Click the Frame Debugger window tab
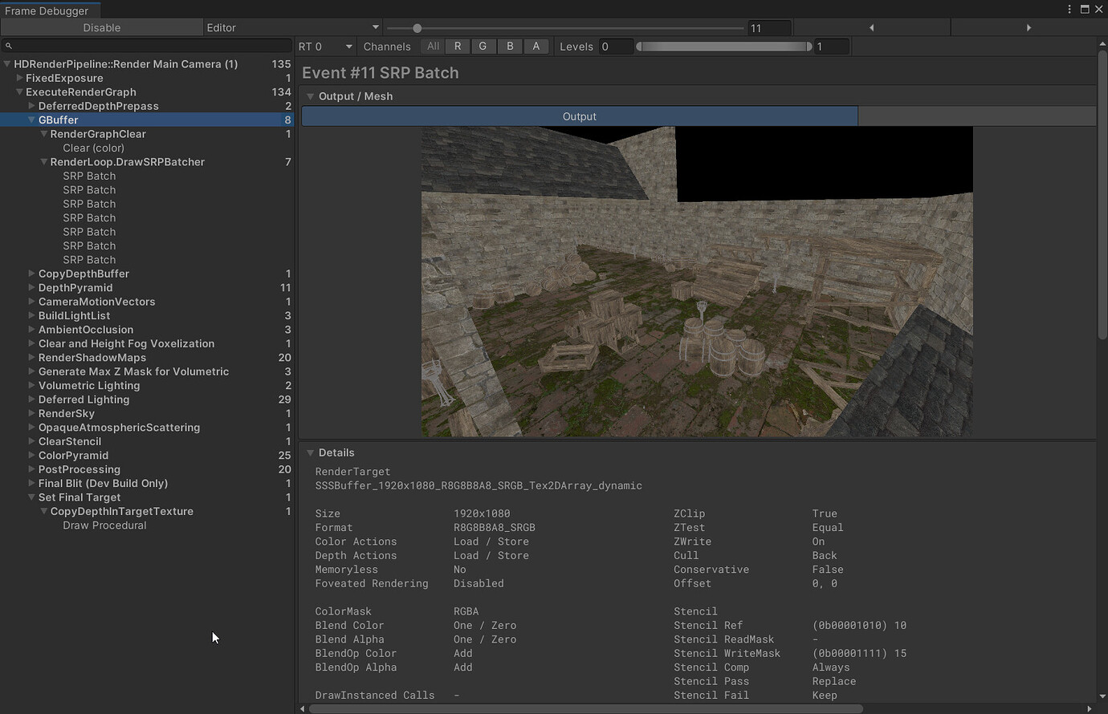Image resolution: width=1108 pixels, height=714 pixels. tap(48, 10)
